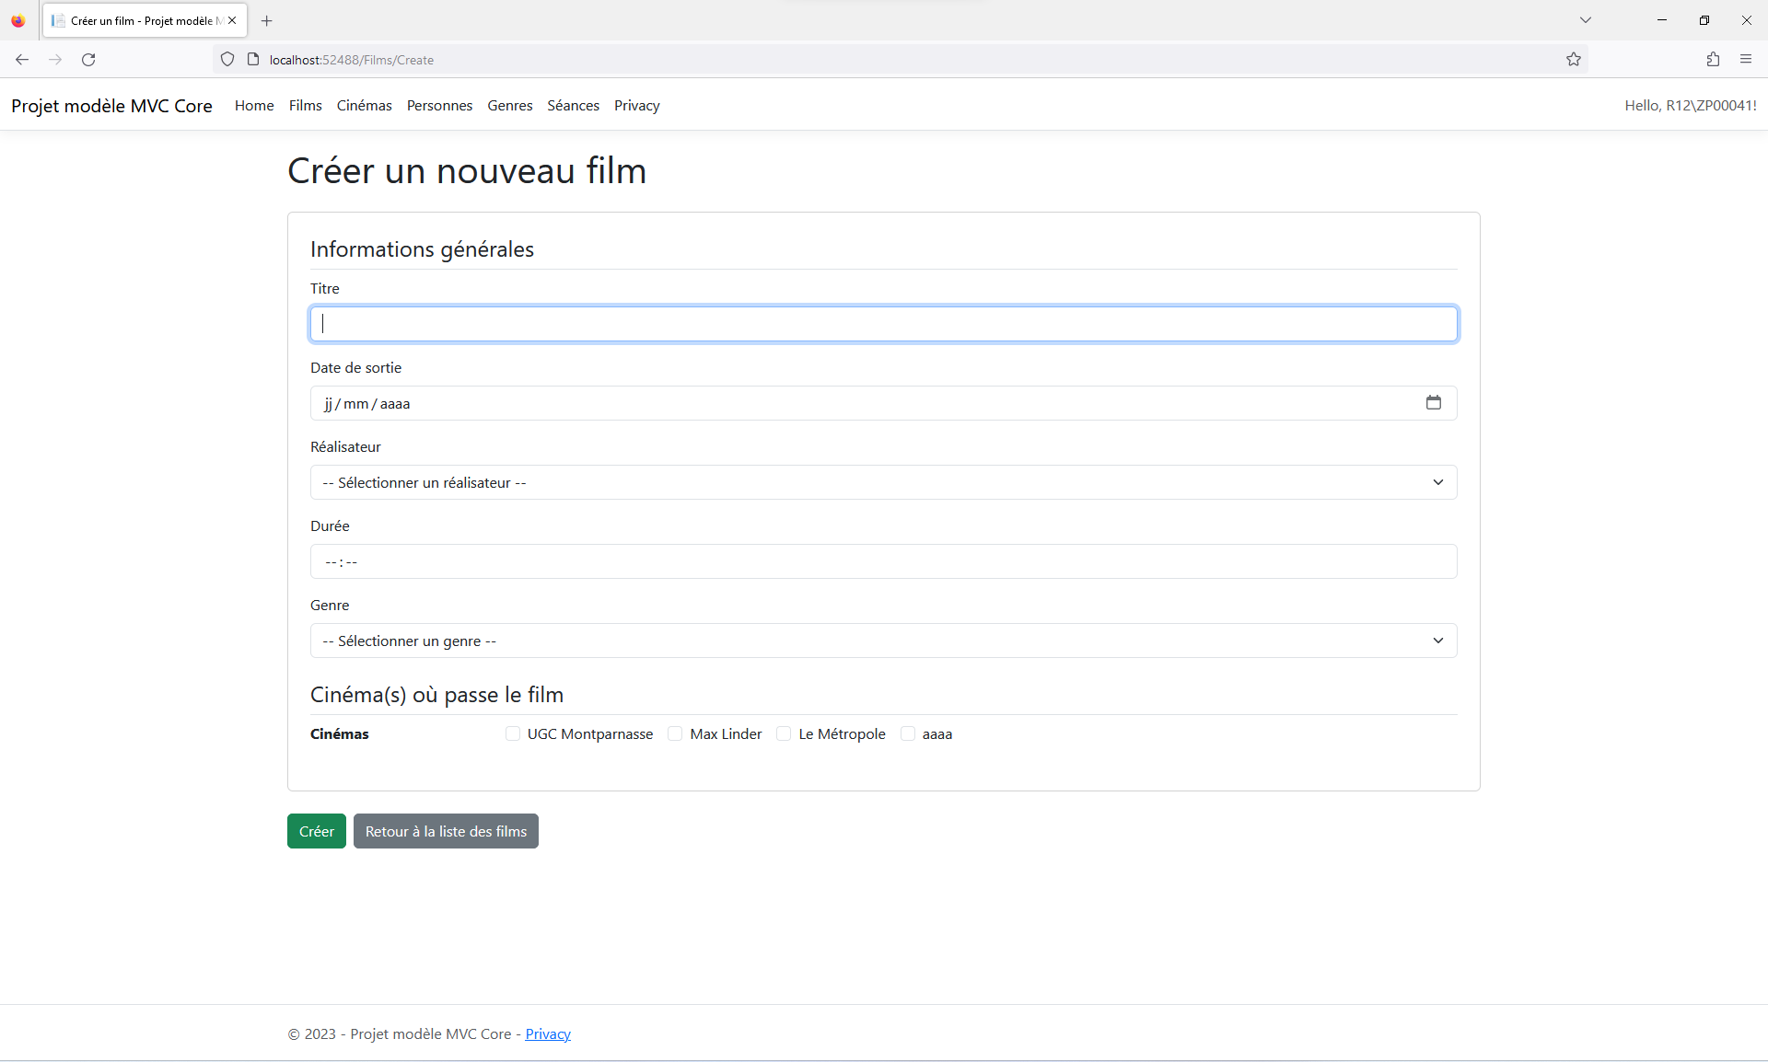Open the date picker calendar icon

tap(1433, 402)
